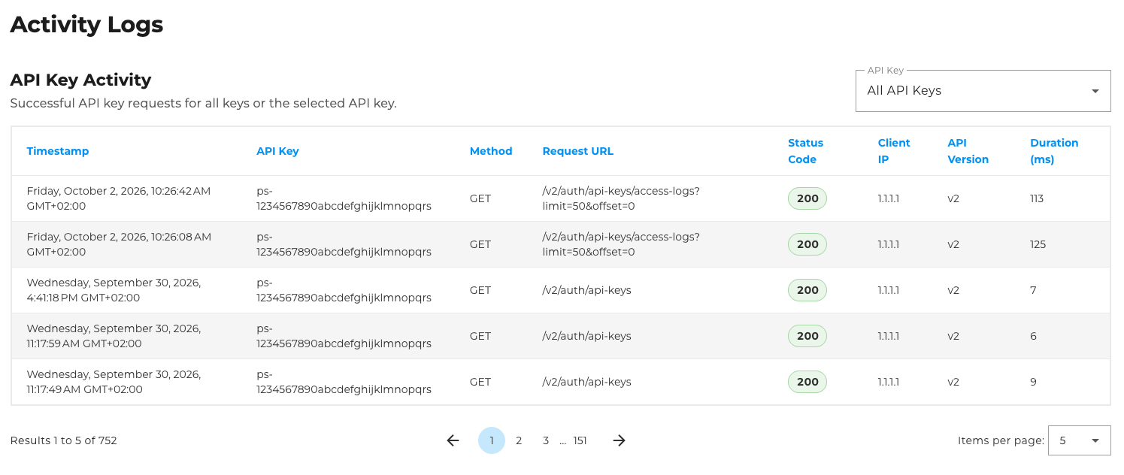Click the API key in the 10:26:42 AM row

tap(344, 198)
